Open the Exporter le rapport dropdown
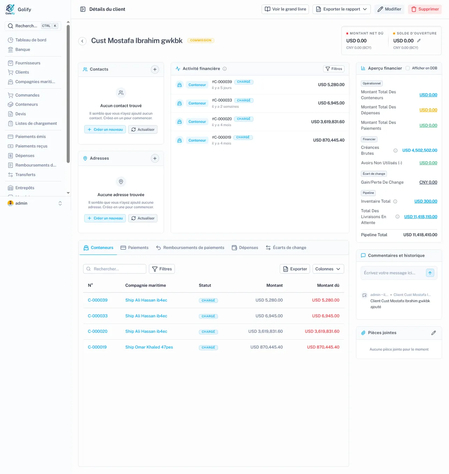Viewport: 449px width, 474px height. click(342, 9)
